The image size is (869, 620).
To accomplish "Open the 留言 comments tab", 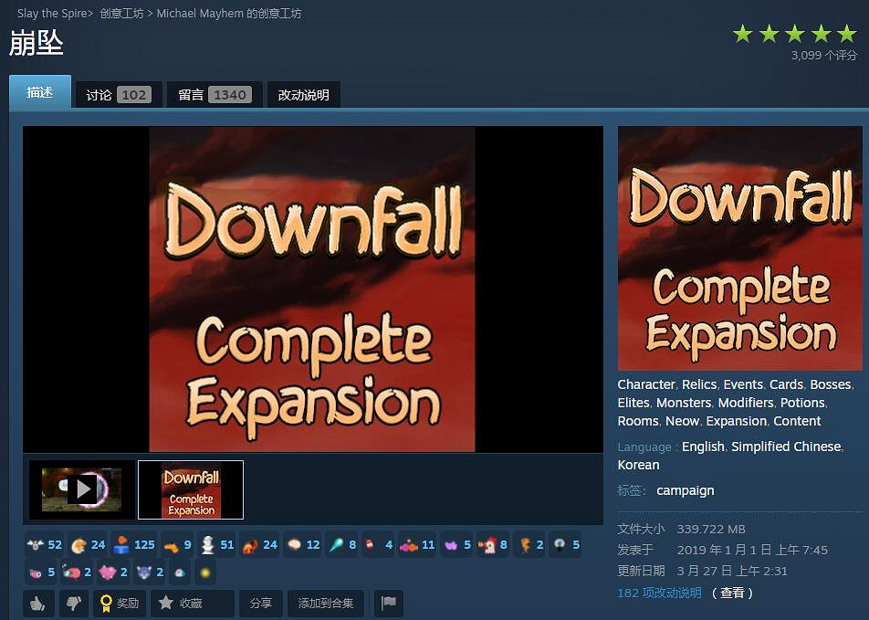I will [214, 95].
